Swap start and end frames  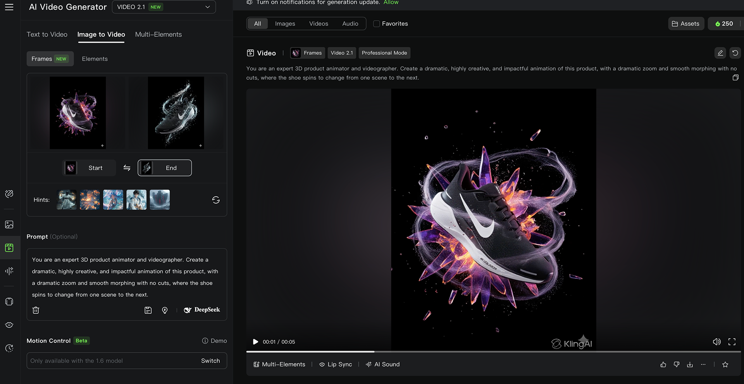[127, 168]
